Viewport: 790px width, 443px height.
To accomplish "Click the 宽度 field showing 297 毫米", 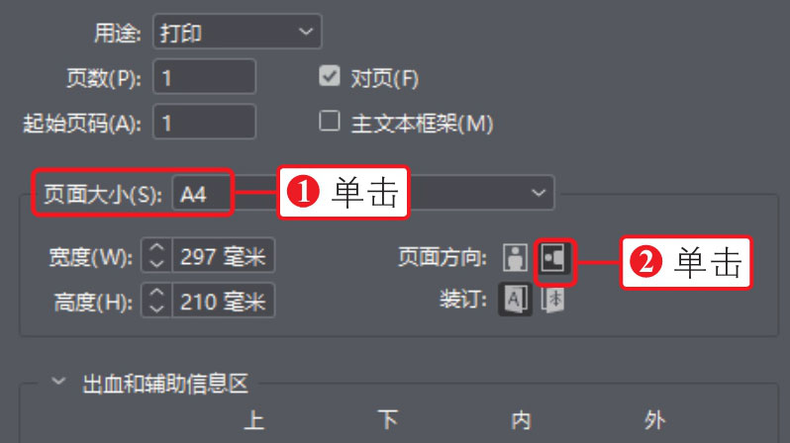I will [224, 255].
